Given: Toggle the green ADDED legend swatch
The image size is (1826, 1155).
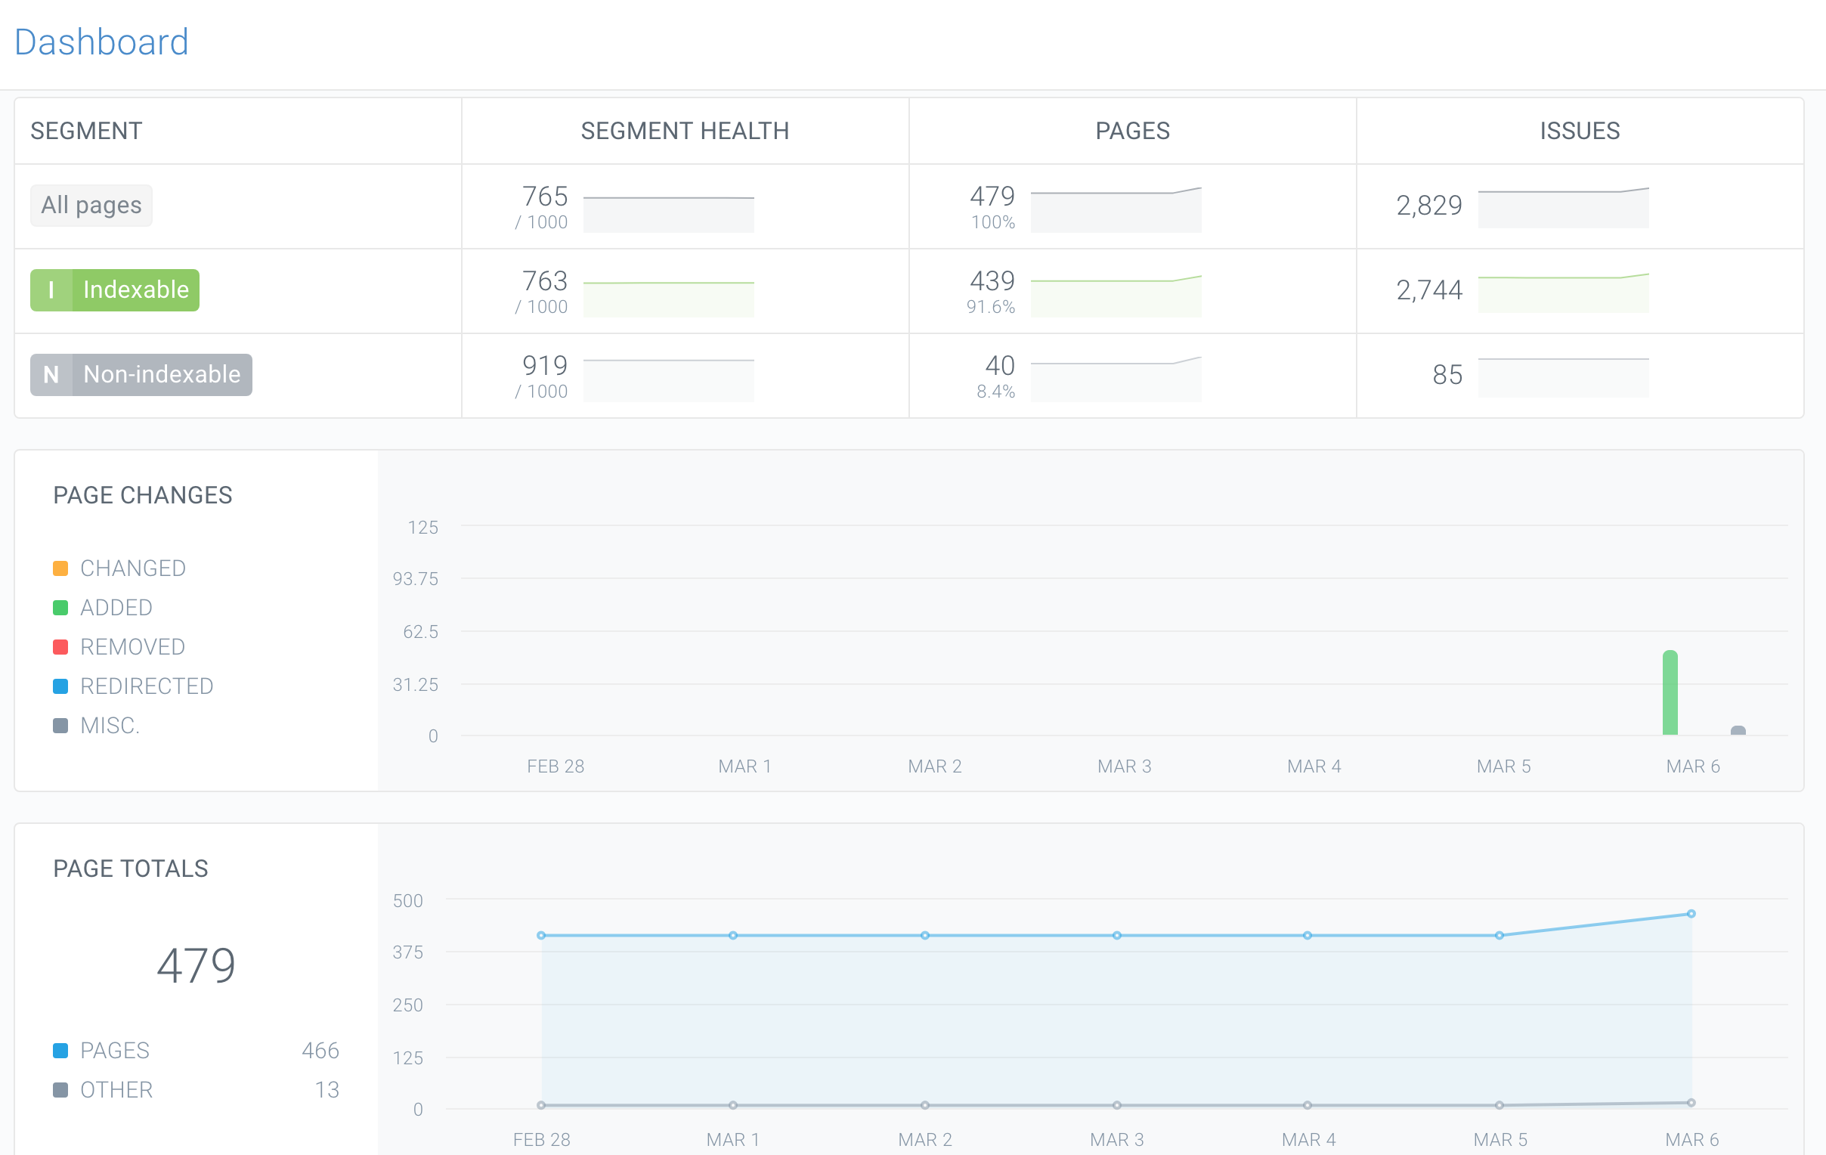Looking at the screenshot, I should click(60, 608).
